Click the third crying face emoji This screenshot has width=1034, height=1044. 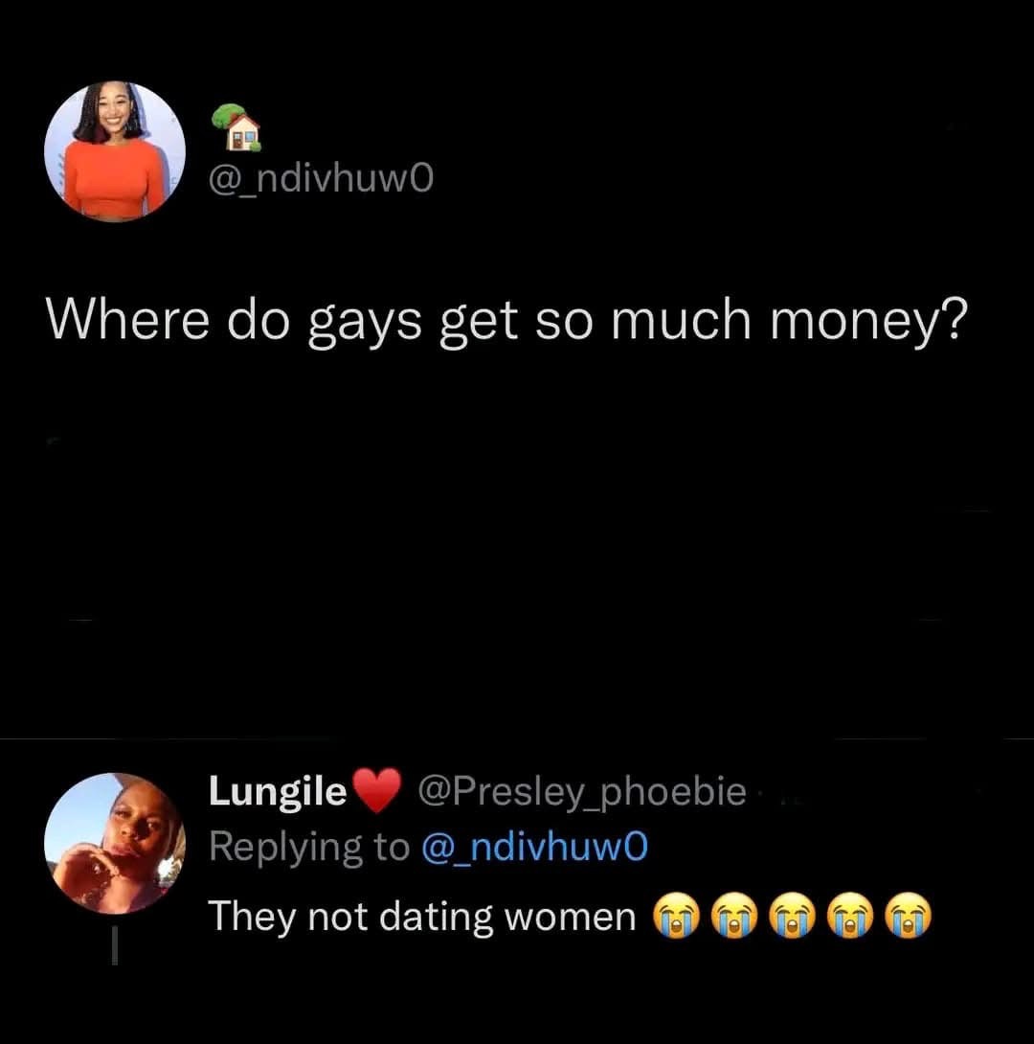coord(792,917)
